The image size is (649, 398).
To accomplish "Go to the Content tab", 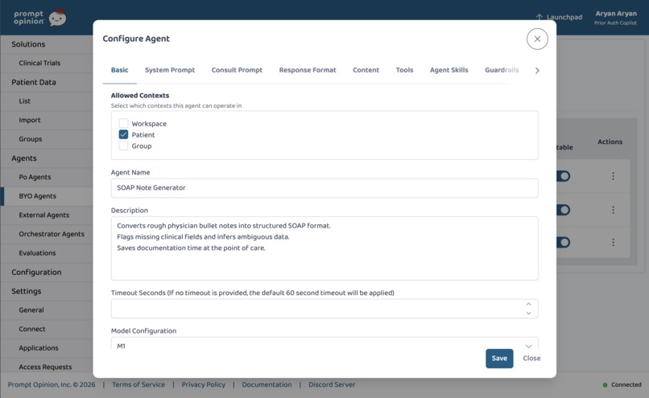I will (366, 70).
